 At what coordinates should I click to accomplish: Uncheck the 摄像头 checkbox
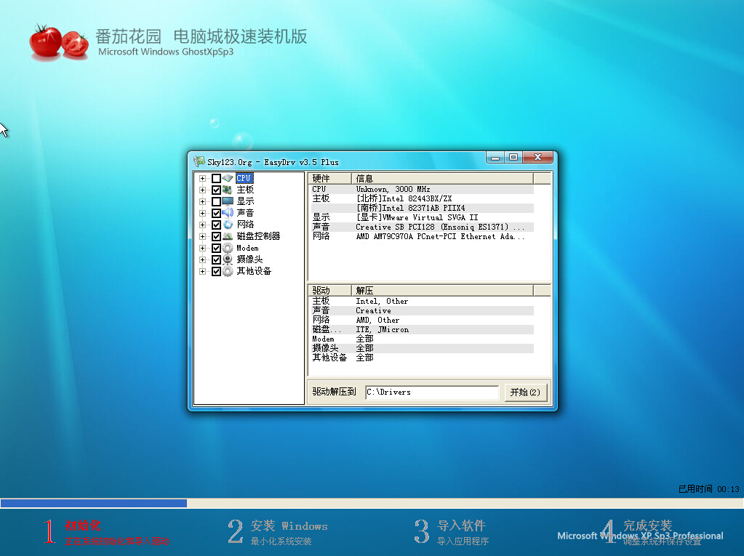pos(216,259)
